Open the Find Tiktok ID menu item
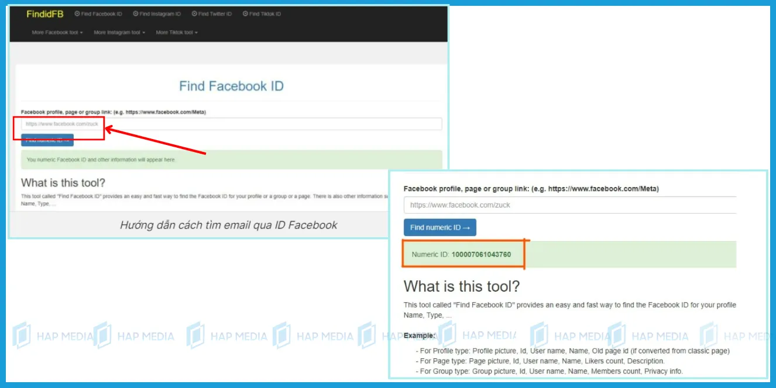Viewport: 776px width, 388px height. click(263, 13)
